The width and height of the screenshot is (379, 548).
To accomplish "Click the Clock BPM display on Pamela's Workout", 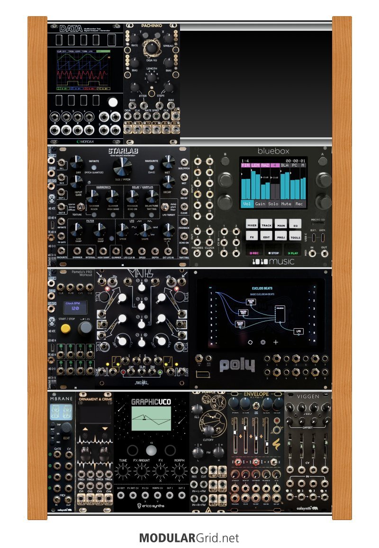I will pyautogui.click(x=75, y=306).
